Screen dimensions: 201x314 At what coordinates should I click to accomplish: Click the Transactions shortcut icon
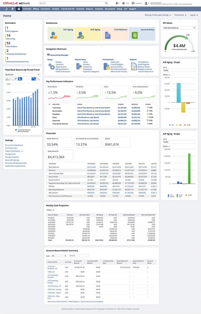[106, 67]
